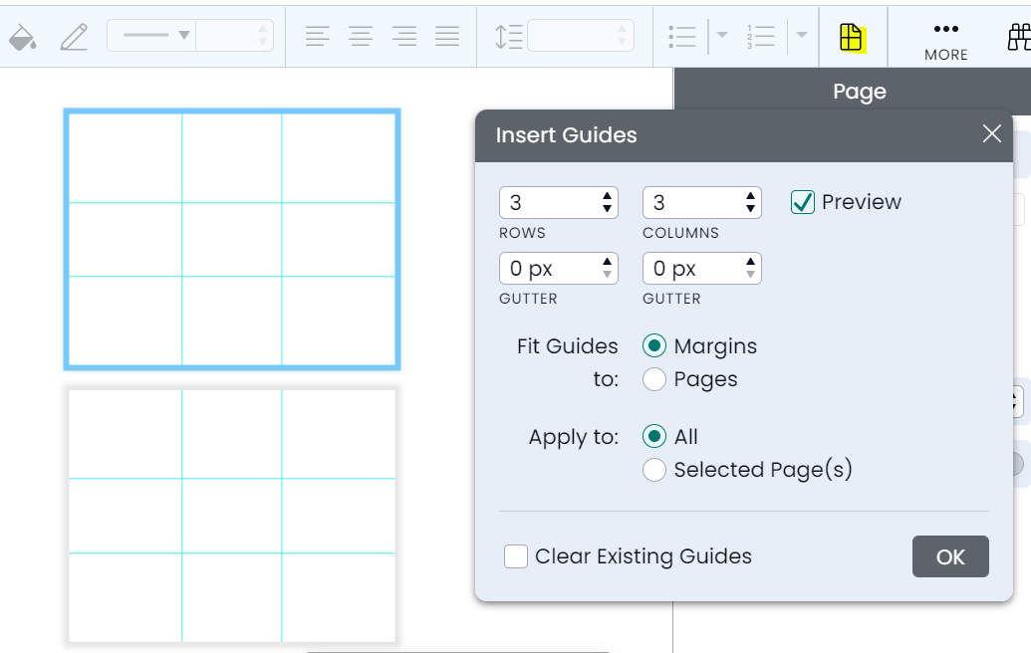Enable Clear Existing Guides checkbox
Viewport: 1031px width, 653px height.
pos(516,556)
